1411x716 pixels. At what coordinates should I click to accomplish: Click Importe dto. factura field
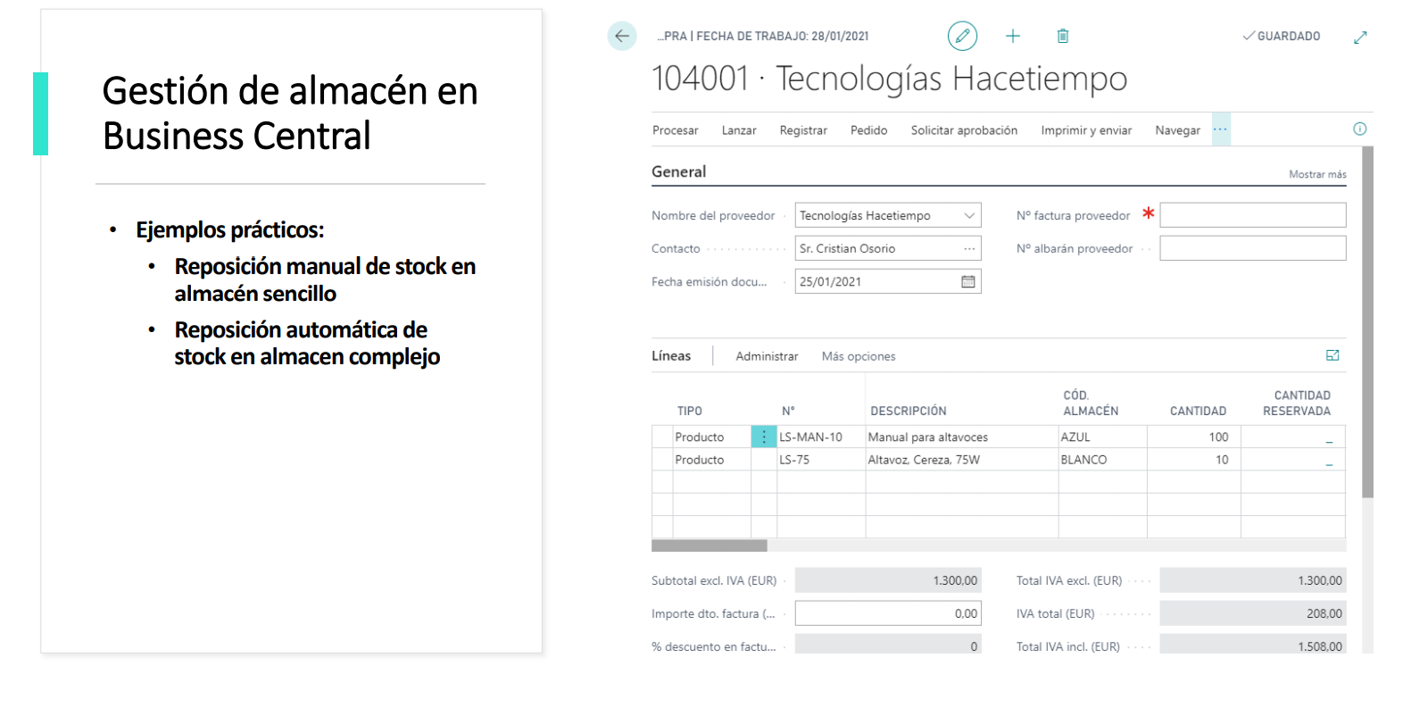[888, 613]
